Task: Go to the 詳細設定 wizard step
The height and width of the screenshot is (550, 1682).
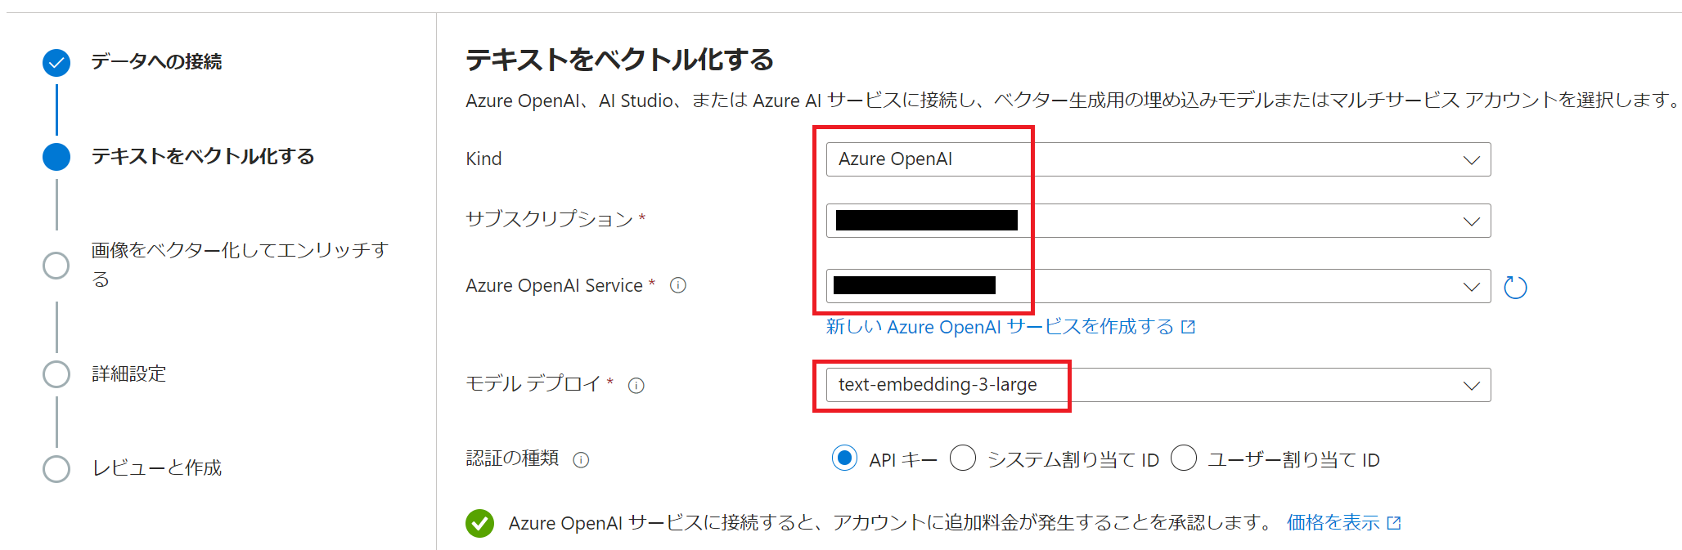Action: pos(128,373)
